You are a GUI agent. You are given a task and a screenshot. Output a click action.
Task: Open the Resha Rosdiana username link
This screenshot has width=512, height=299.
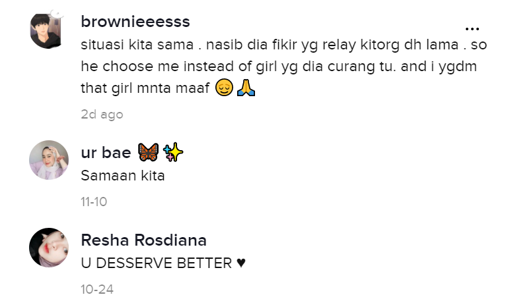[143, 240]
